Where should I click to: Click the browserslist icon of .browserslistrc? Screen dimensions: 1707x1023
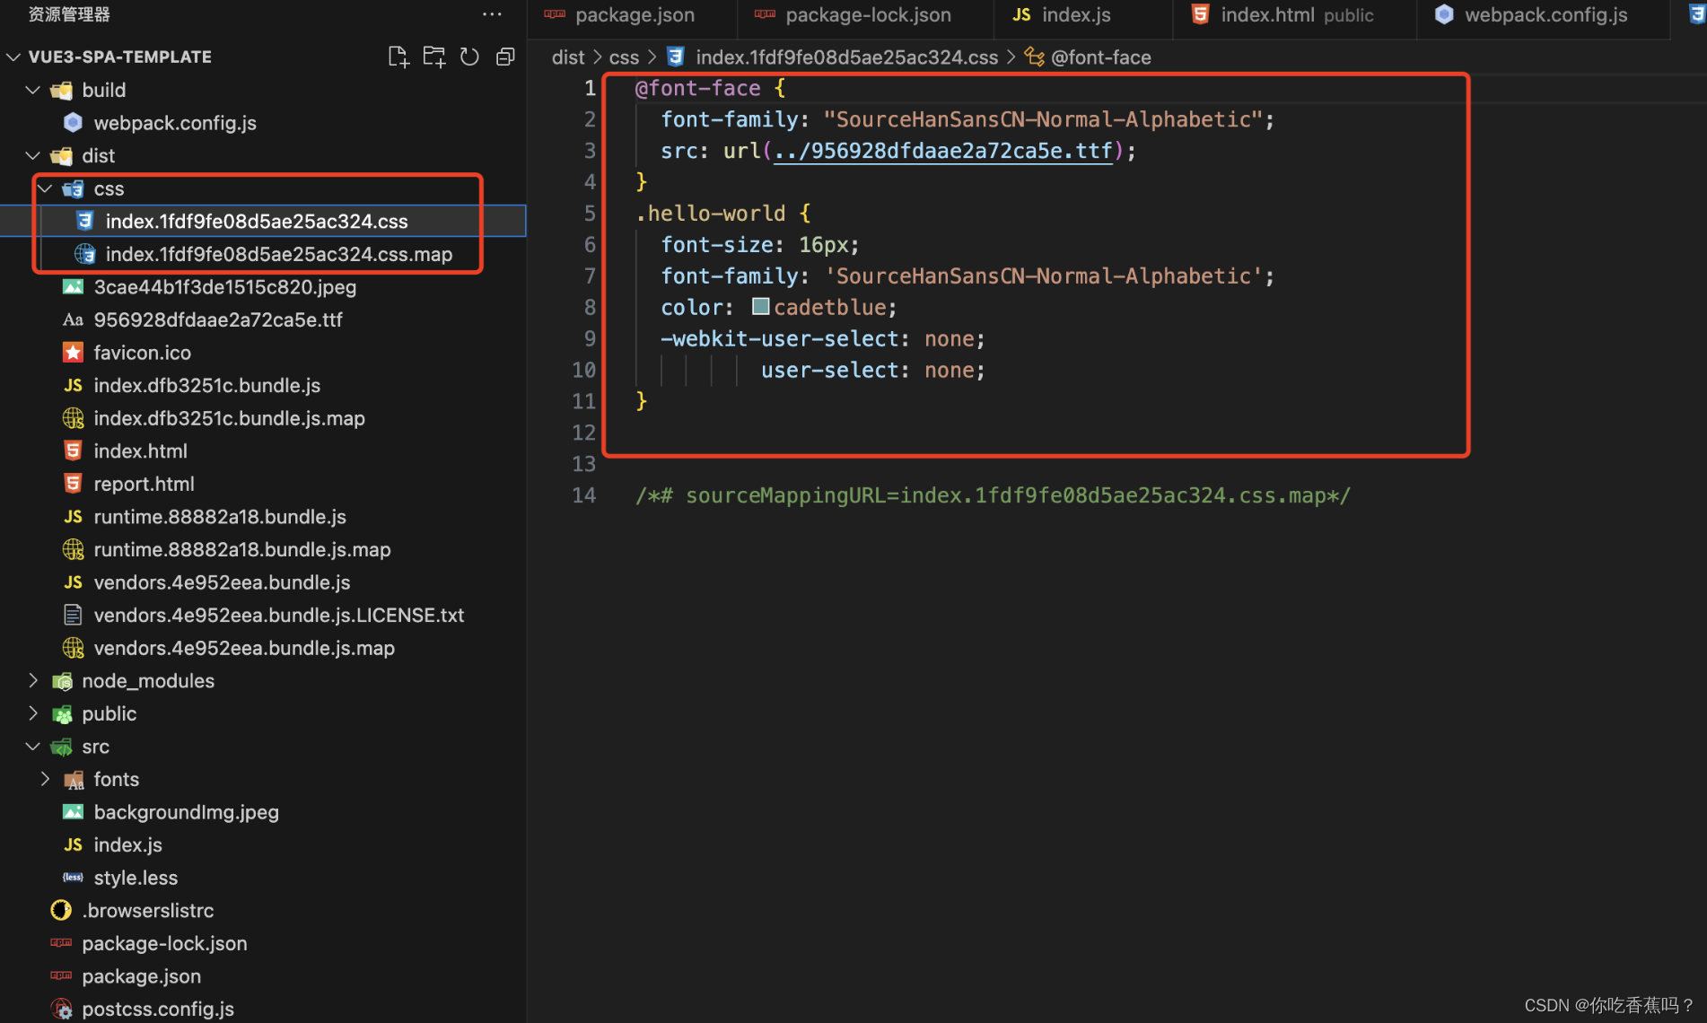61,910
